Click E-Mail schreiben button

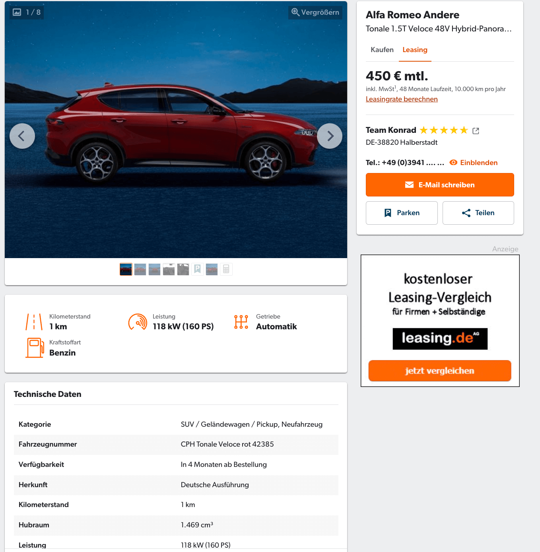(440, 185)
